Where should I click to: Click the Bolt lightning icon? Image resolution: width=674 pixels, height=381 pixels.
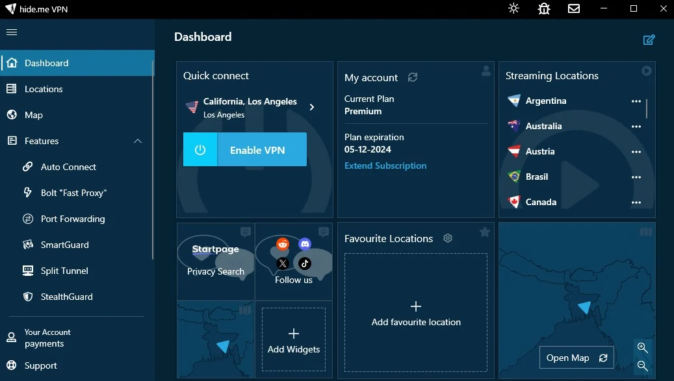(x=27, y=192)
